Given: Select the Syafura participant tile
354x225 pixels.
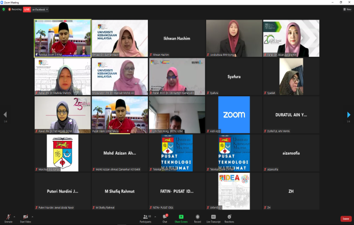Looking at the screenshot, I should pos(234,77).
